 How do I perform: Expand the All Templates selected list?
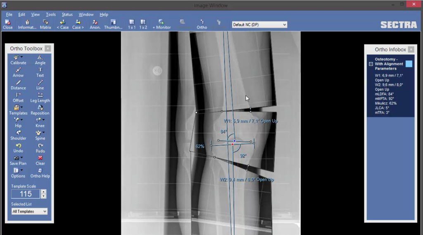point(29,212)
